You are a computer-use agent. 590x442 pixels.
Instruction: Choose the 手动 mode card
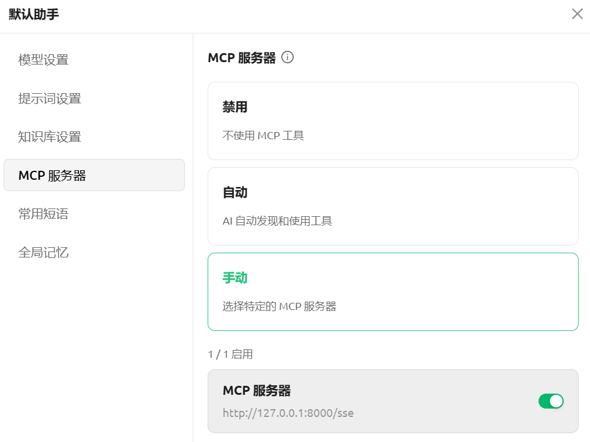[393, 291]
